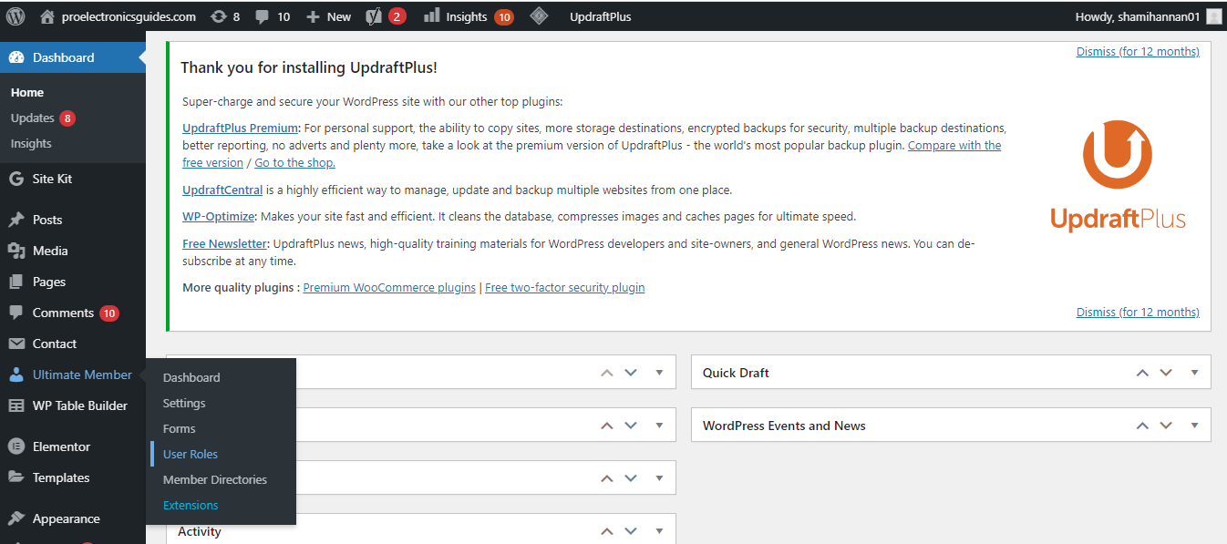Open Yoast SEO from the admin bar icon

coord(374,15)
